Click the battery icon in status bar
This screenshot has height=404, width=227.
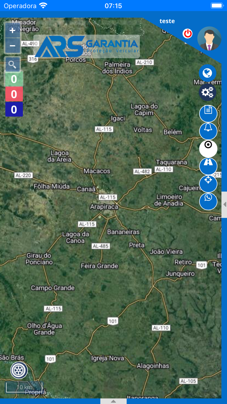tap(217, 6)
